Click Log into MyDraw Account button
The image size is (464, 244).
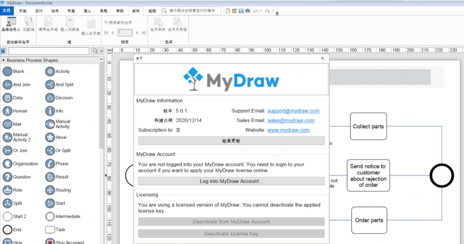coord(231,181)
